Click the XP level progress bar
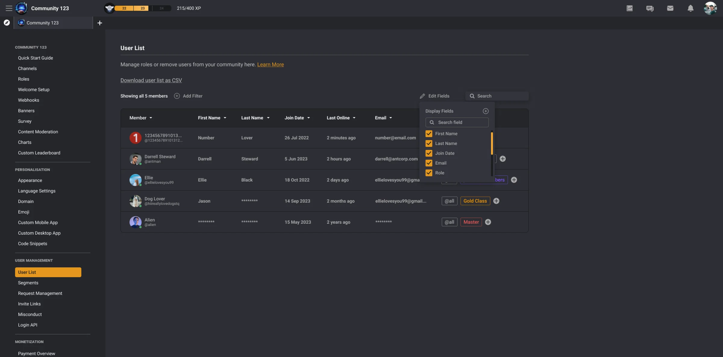The width and height of the screenshot is (723, 357). pyautogui.click(x=143, y=8)
